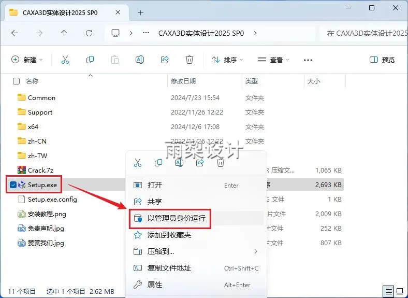Sort by the 名称 column header
Viewport: 408px width, 298px height.
32,81
